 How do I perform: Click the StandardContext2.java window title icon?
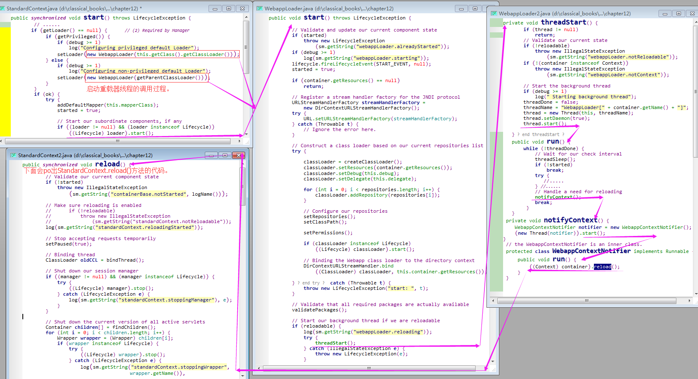[13, 155]
